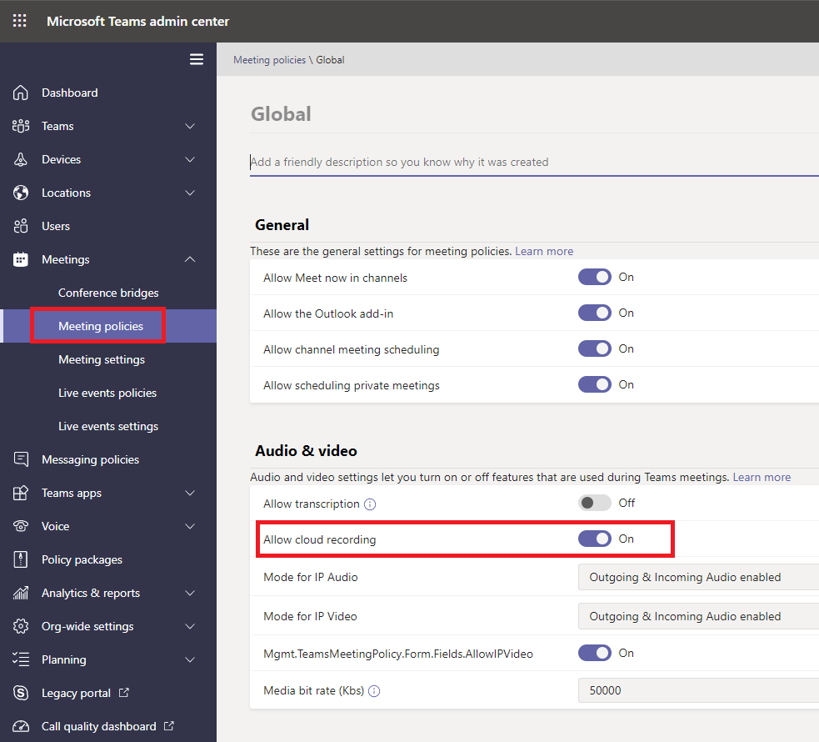Click the Users people icon
The height and width of the screenshot is (742, 819).
pyautogui.click(x=20, y=226)
